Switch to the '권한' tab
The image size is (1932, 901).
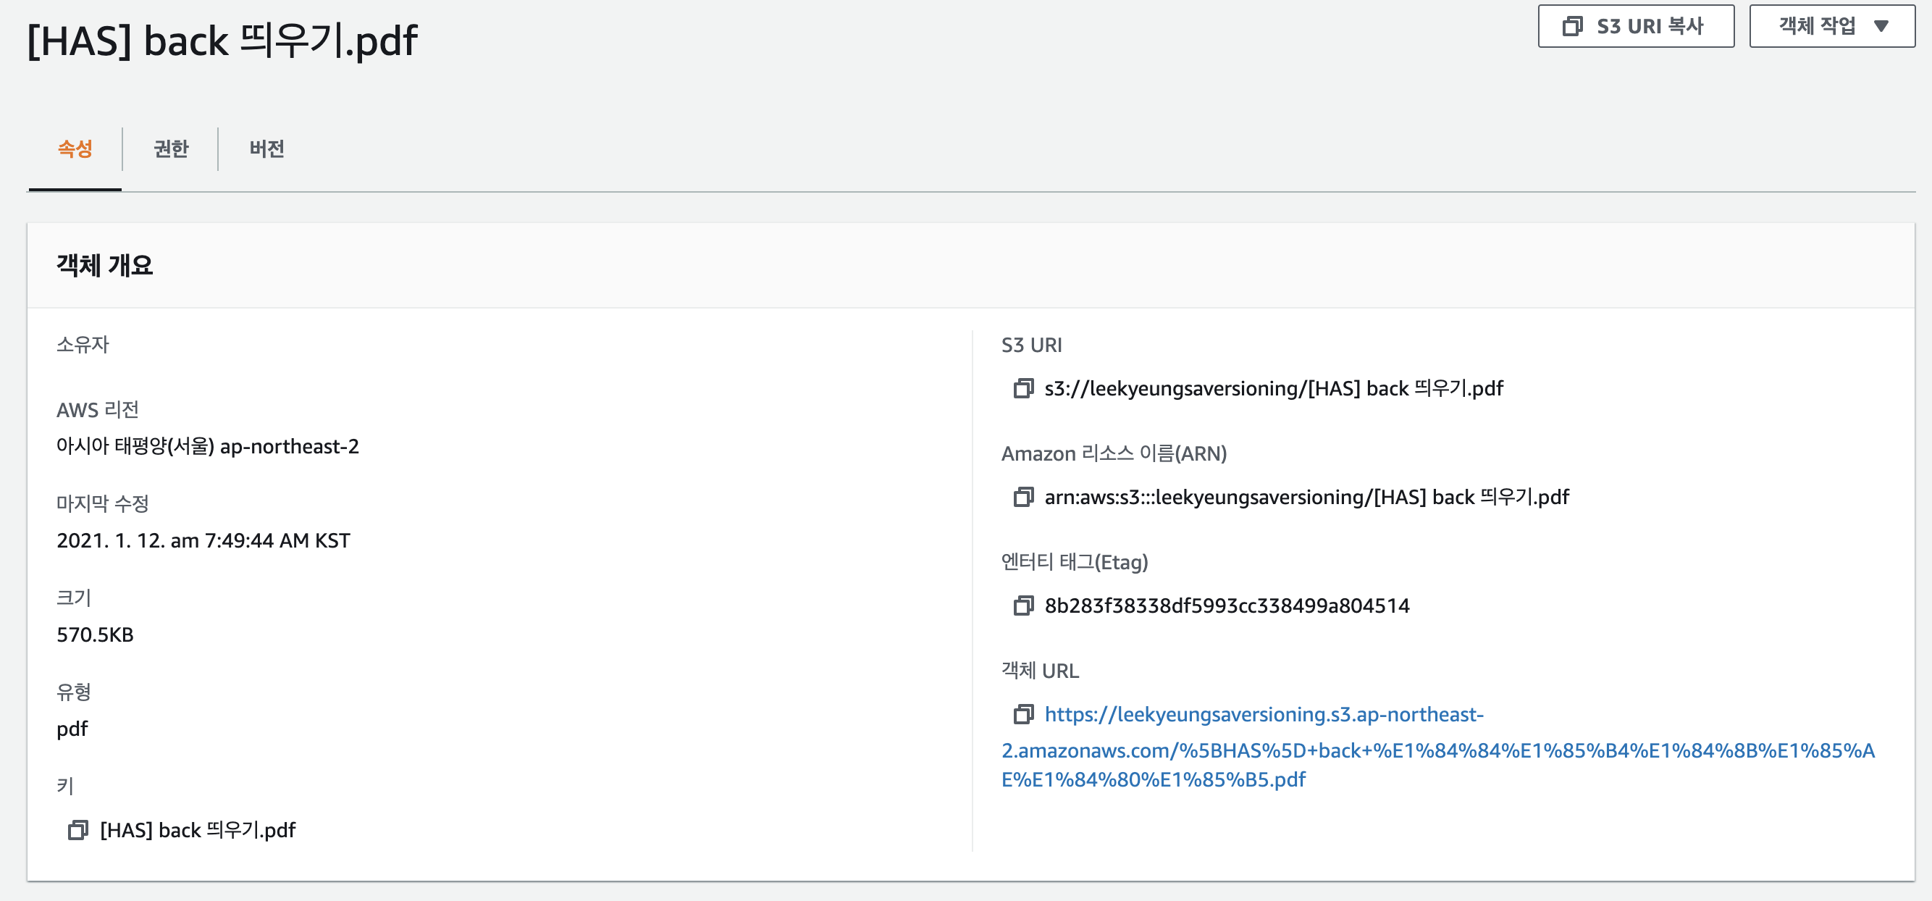[x=171, y=148]
